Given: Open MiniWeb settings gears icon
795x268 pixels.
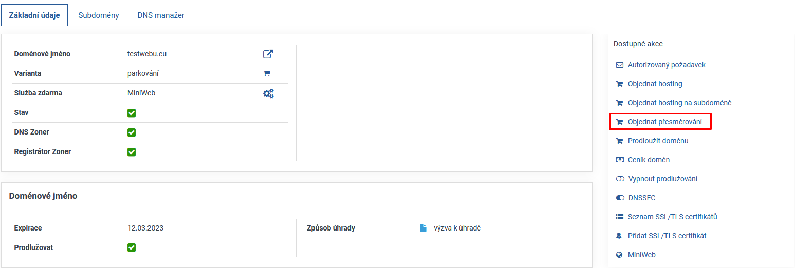Looking at the screenshot, I should coord(268,93).
